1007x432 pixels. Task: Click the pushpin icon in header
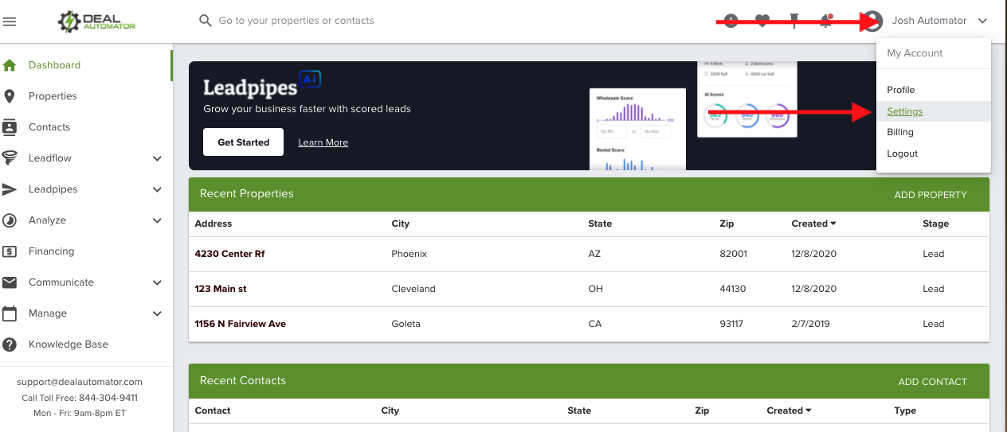click(x=794, y=21)
